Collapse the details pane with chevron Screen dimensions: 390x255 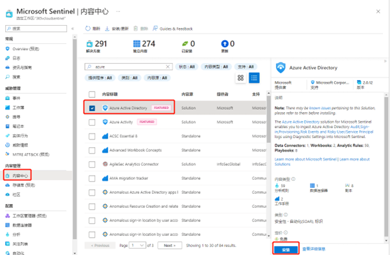click(x=385, y=61)
